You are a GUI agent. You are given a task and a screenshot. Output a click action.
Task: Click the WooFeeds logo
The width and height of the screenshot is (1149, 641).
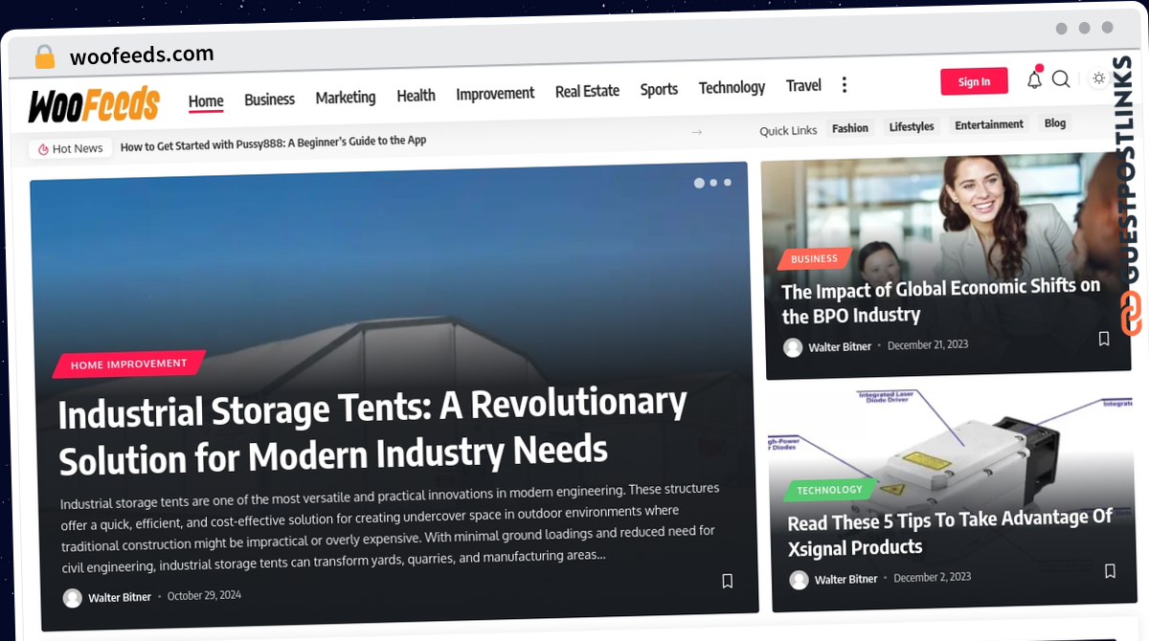coord(94,104)
